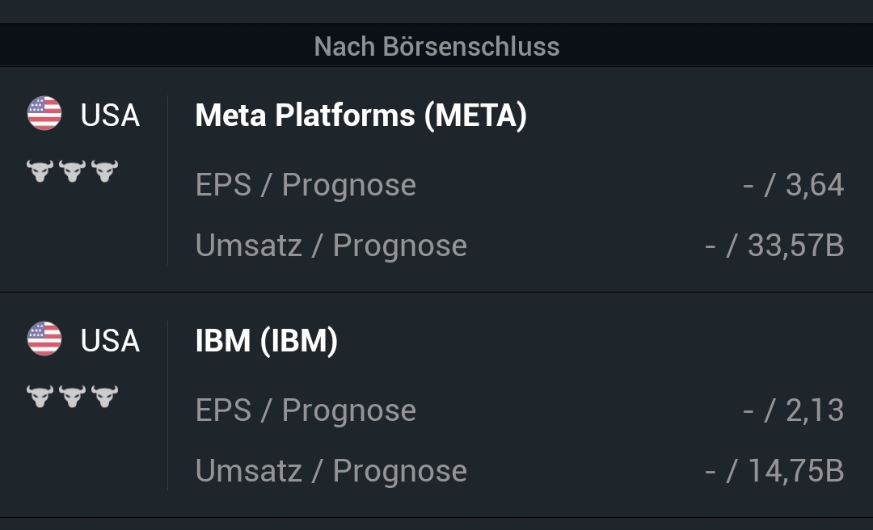
Task: Click IBM's EPS forecast value 2,13
Action: click(814, 410)
